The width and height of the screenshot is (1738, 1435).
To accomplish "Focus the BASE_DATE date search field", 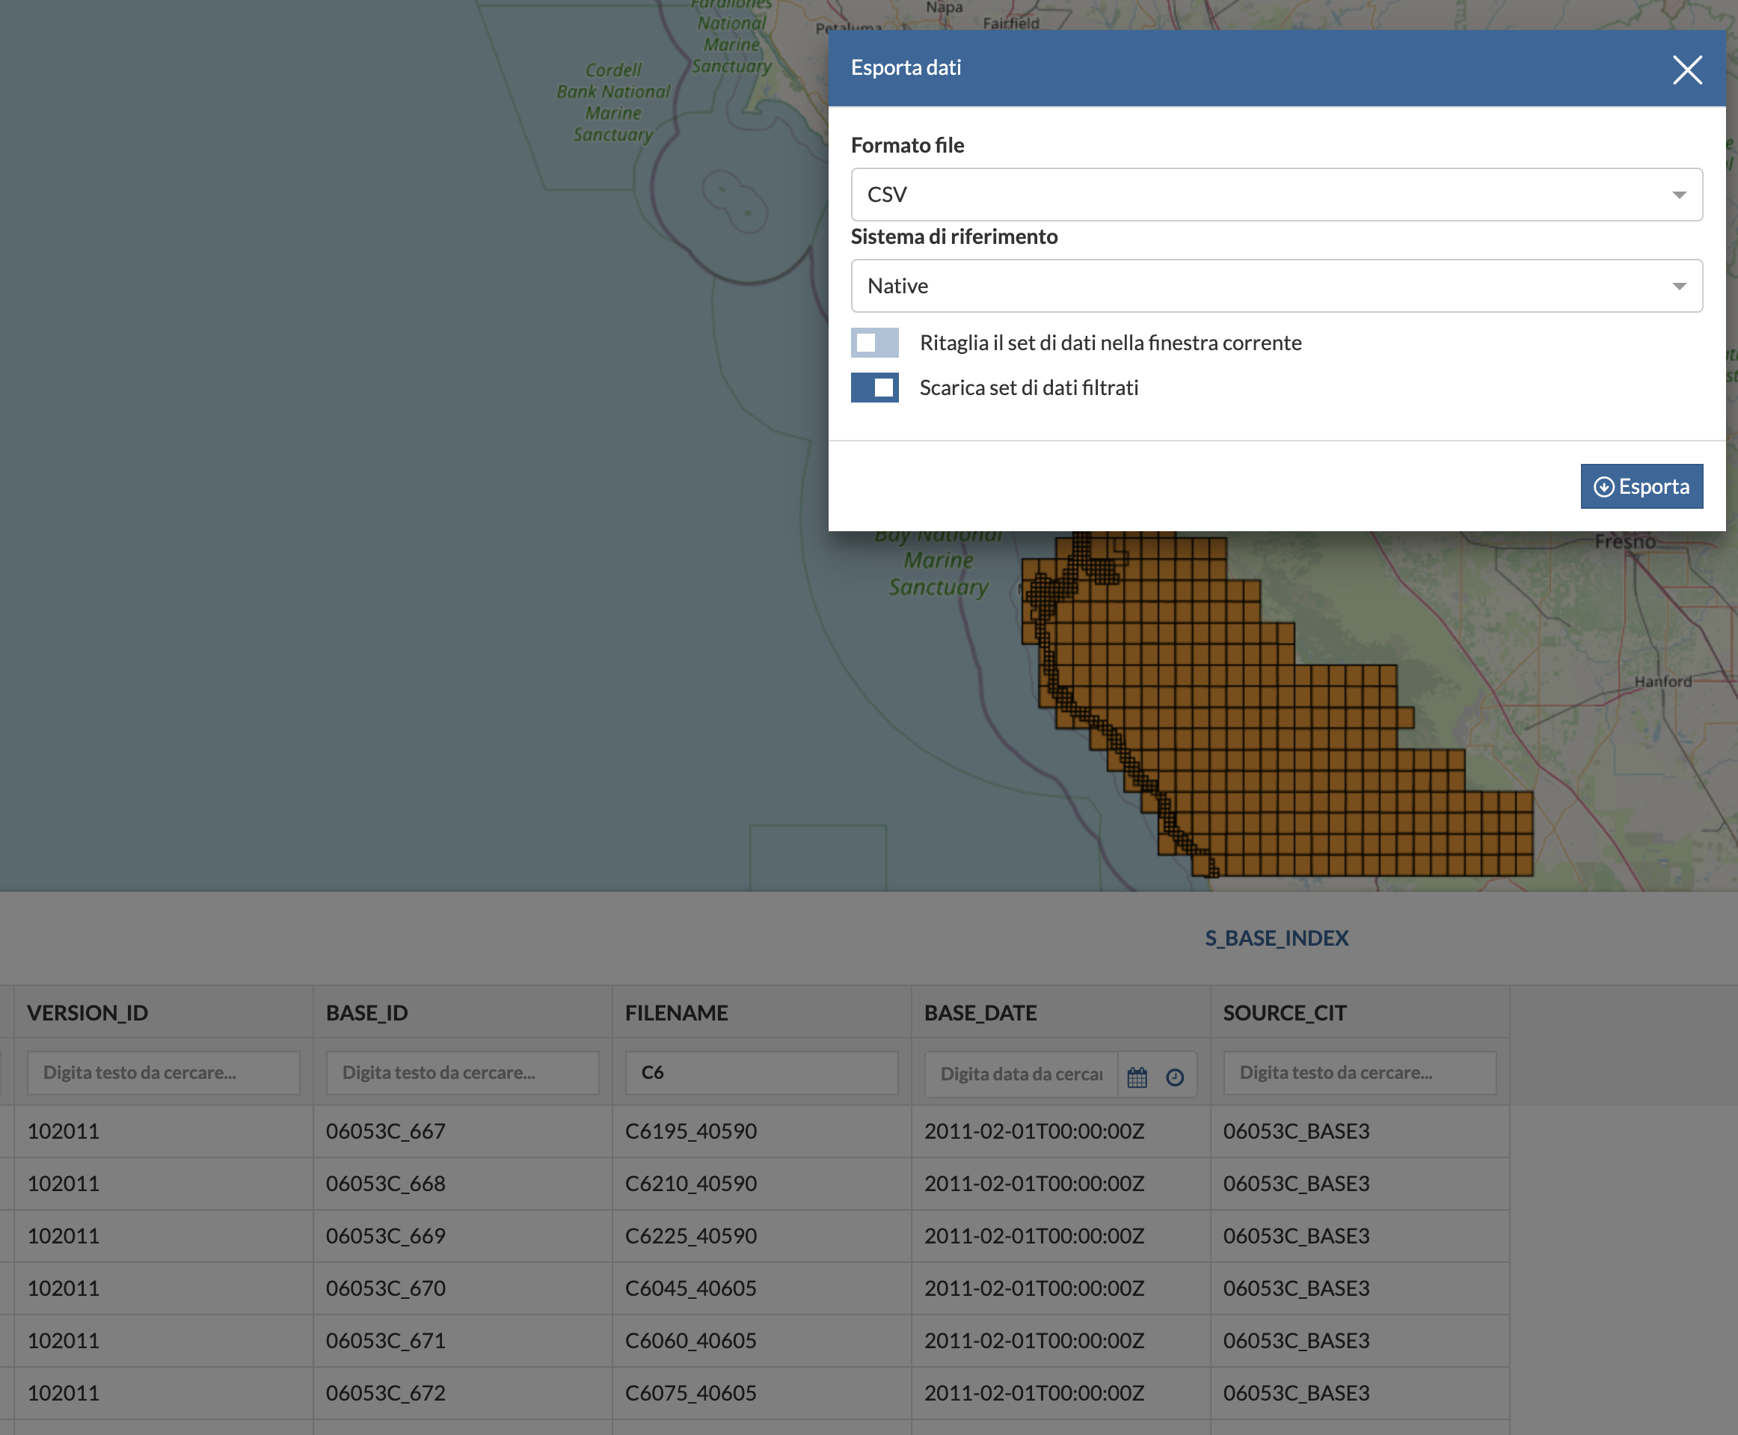I will click(x=1021, y=1074).
